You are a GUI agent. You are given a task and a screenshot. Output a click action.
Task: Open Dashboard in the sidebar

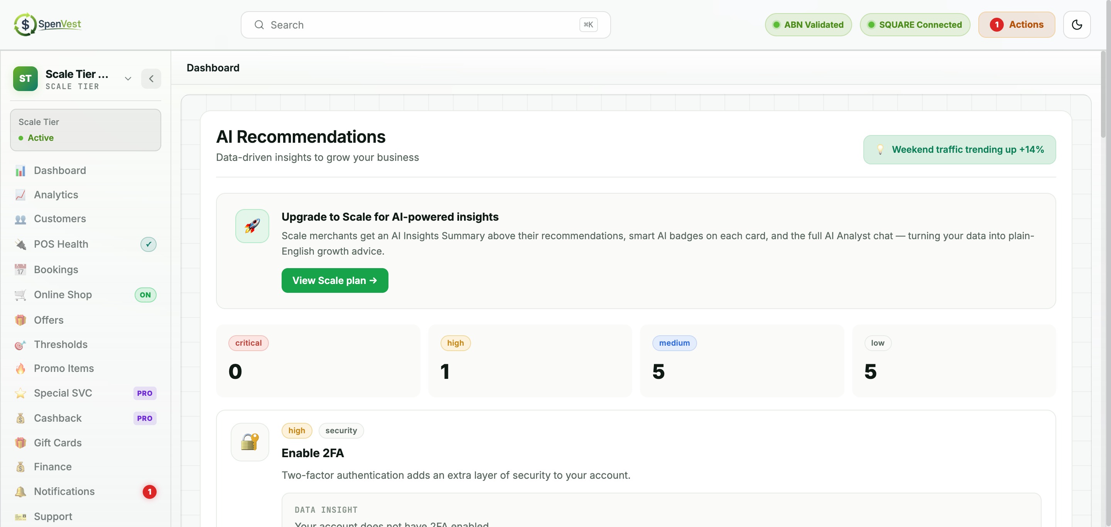click(x=85, y=171)
